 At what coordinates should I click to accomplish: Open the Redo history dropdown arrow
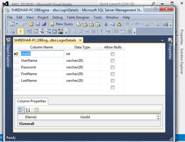(143, 24)
